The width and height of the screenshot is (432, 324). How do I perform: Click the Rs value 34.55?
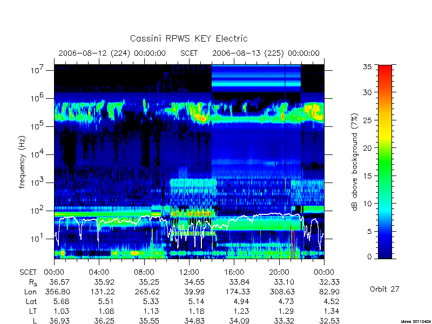194,282
